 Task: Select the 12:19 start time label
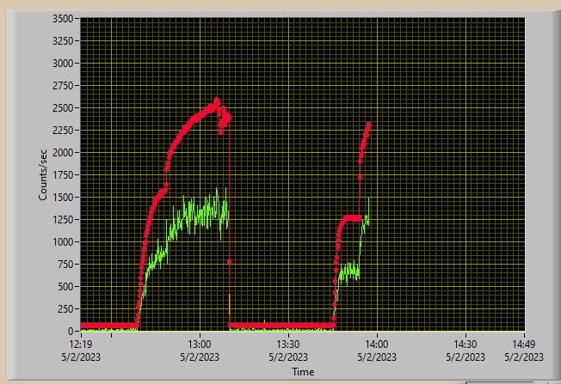click(x=81, y=344)
